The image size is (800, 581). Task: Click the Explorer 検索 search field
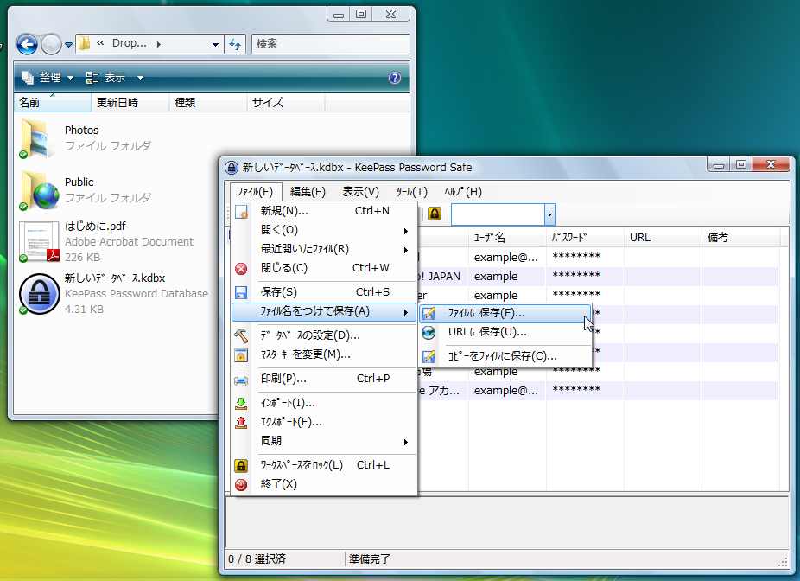331,44
